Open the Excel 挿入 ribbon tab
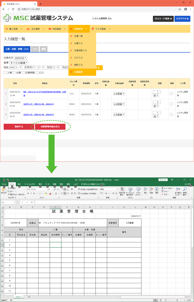Image resolution: width=194 pixels, height=302 pixels. pos(19,184)
